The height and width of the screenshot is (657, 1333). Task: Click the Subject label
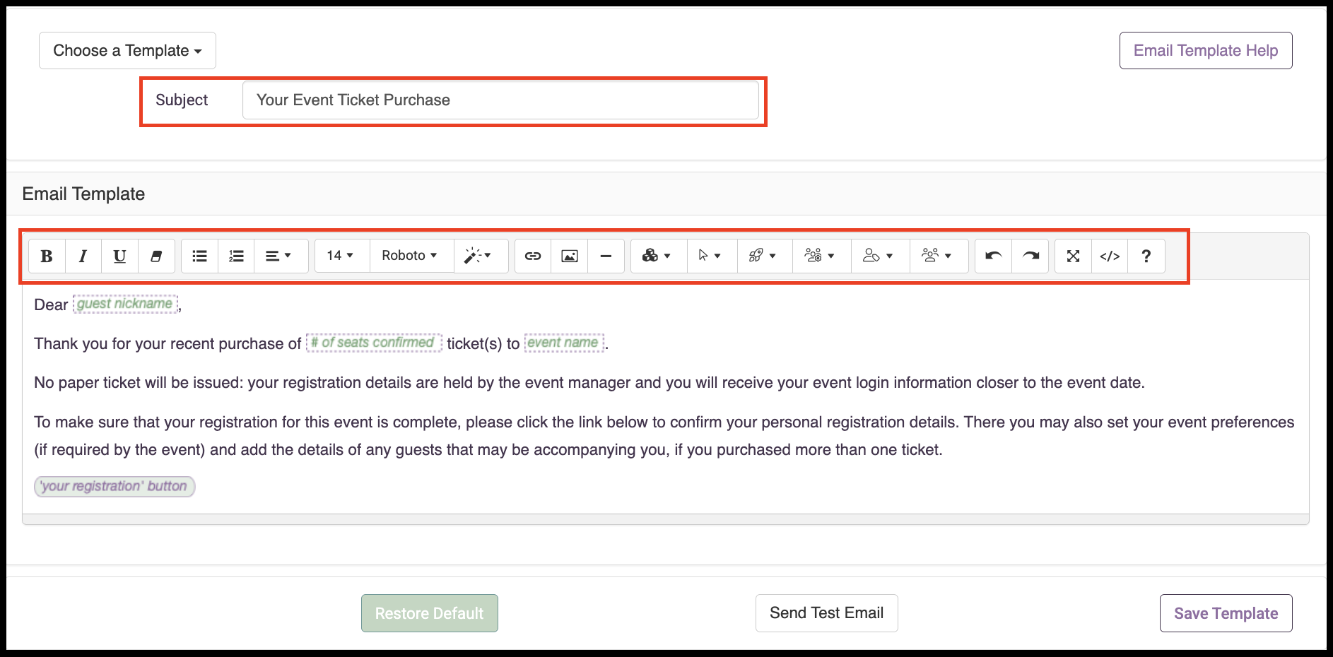(x=182, y=100)
